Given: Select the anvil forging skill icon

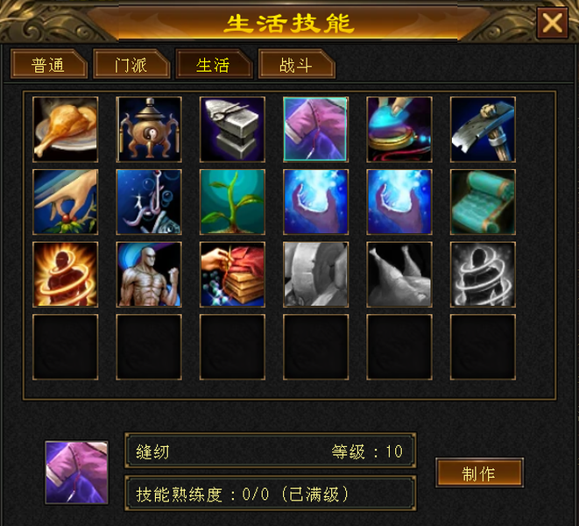Looking at the screenshot, I should [x=232, y=130].
